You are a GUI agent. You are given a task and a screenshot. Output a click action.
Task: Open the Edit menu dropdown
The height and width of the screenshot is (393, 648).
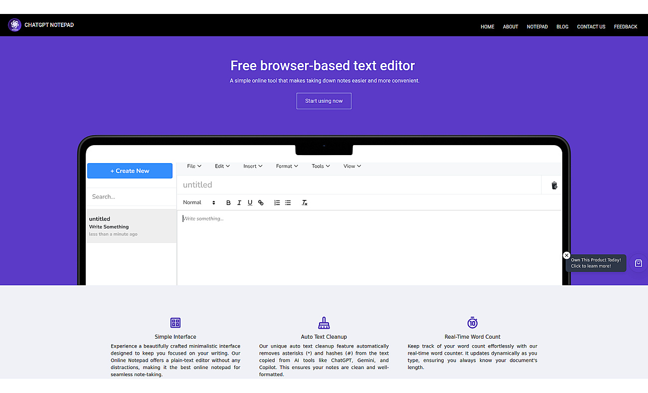222,166
